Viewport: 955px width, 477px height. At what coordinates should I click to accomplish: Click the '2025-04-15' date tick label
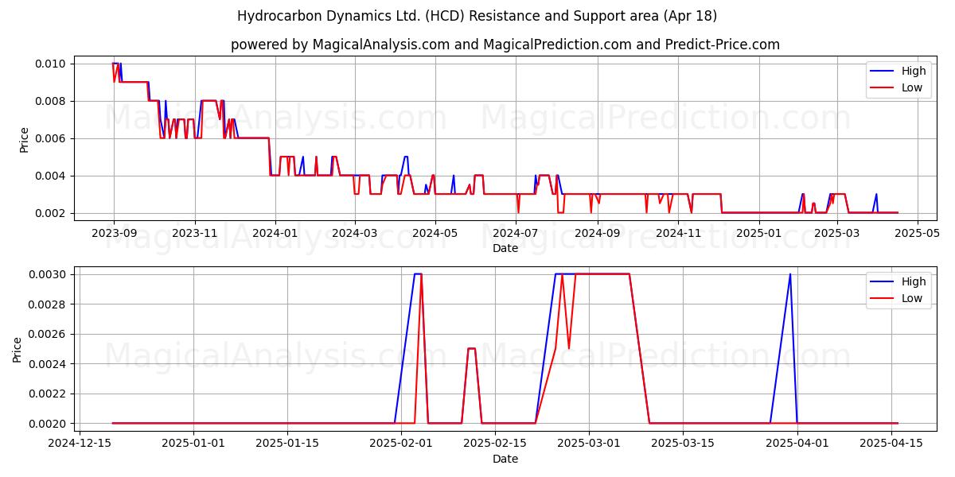pyautogui.click(x=891, y=444)
